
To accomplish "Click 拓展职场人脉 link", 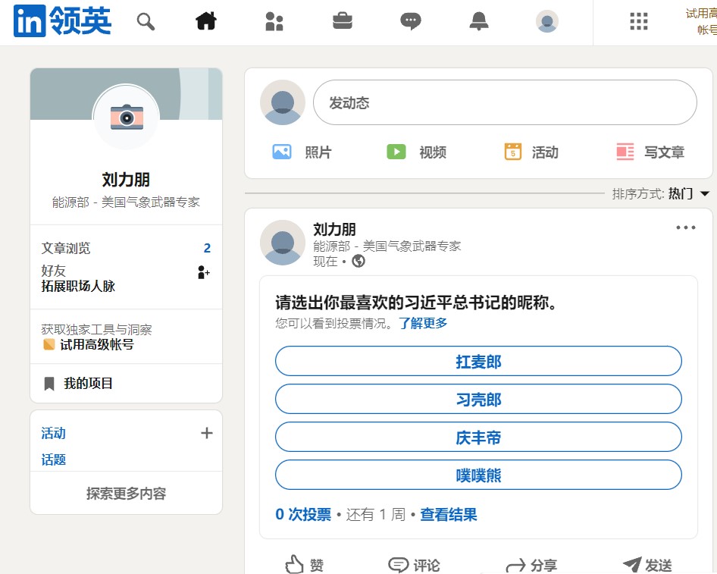I will click(78, 287).
